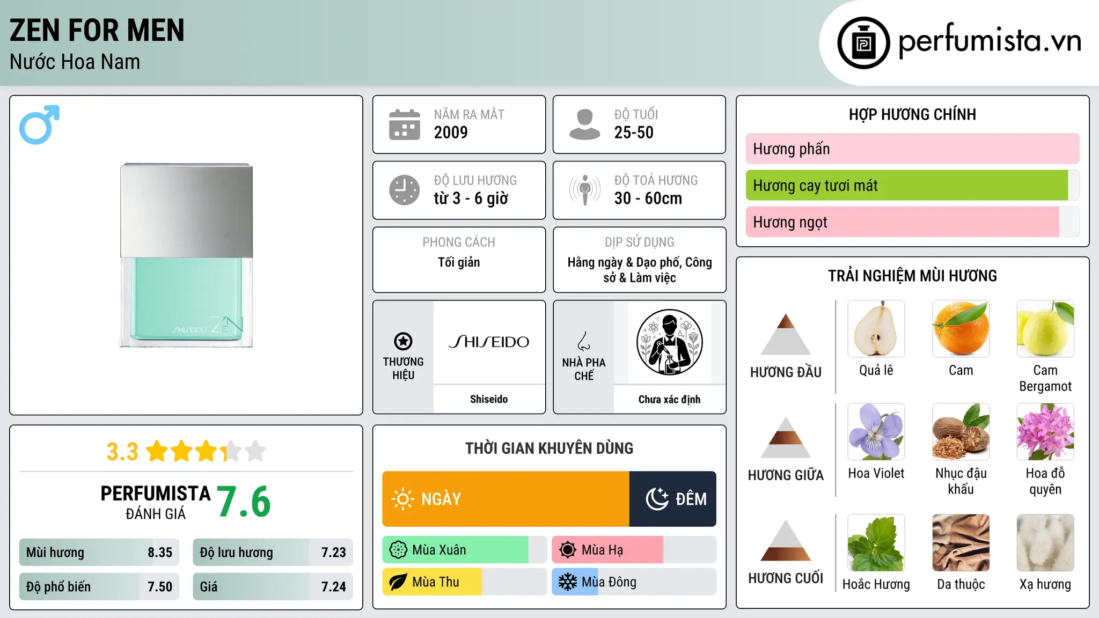Screen dimensions: 1099x618
Task: Click the flower icon for Mùa Xuân
Action: [398, 550]
